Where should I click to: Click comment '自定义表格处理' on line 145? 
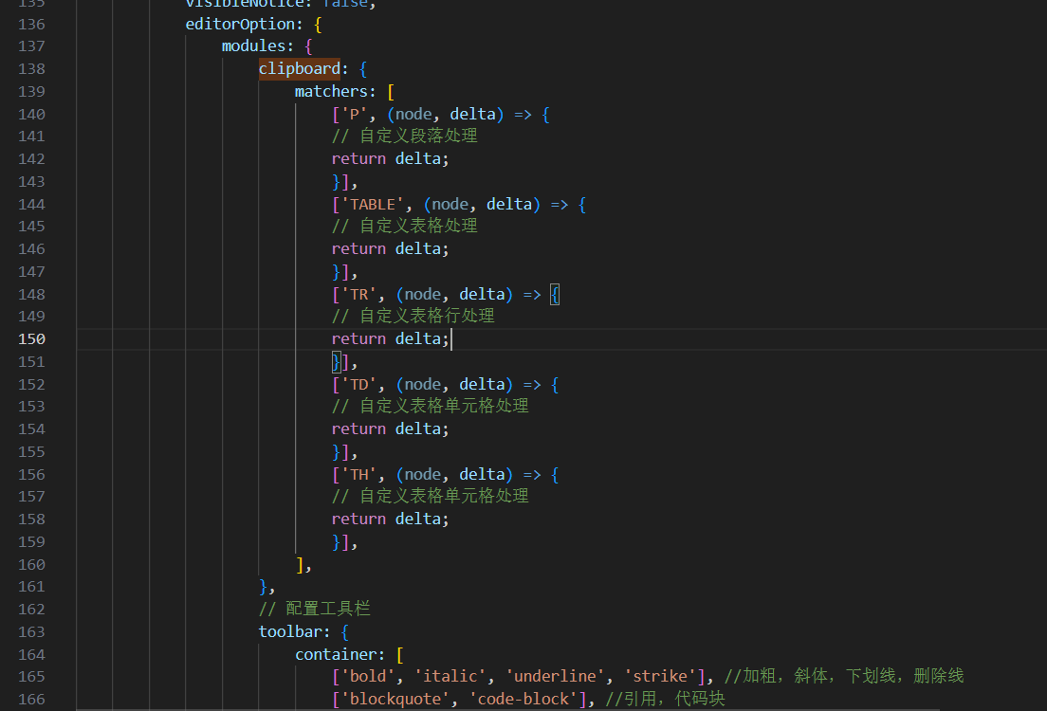(418, 227)
